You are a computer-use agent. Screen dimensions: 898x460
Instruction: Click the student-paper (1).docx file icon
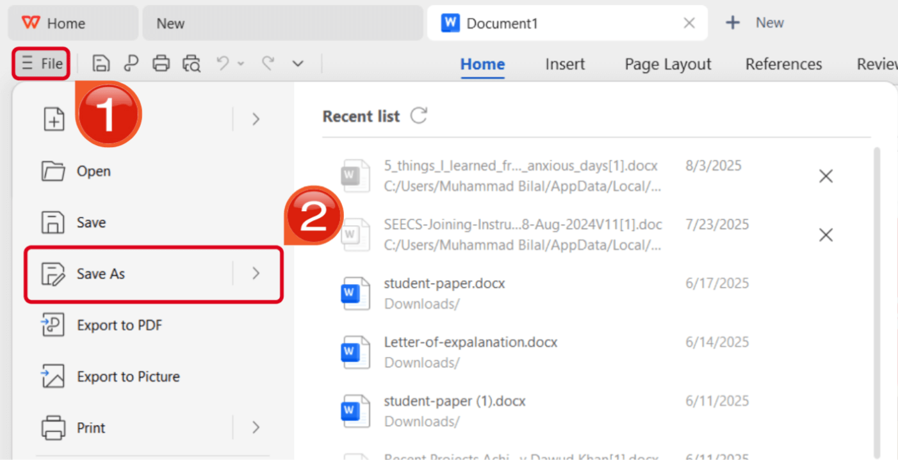355,411
